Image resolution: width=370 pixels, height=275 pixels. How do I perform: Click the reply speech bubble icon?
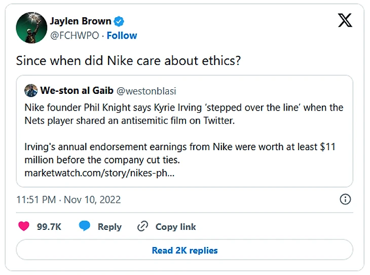85,226
